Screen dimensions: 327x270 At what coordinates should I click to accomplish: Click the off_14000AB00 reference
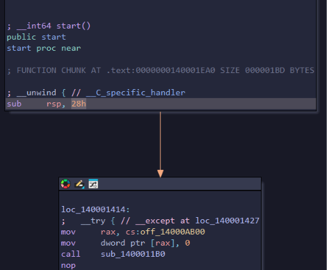[x=173, y=232]
